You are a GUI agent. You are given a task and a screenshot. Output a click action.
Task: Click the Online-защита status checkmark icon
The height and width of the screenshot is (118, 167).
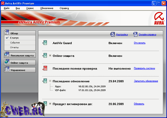click(x=45, y=55)
